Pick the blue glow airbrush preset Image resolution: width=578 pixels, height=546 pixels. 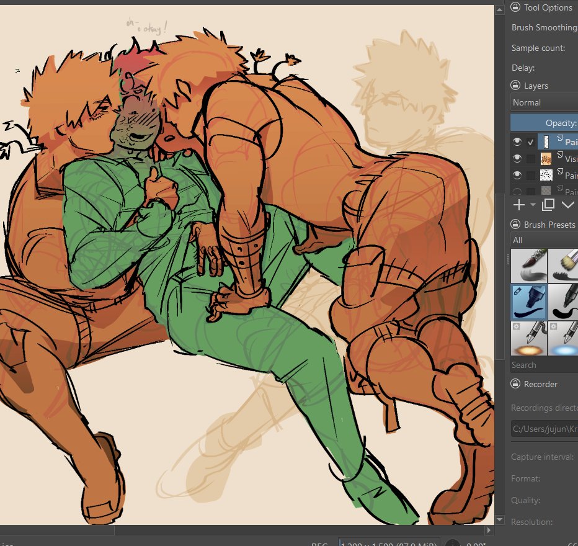tap(563, 338)
